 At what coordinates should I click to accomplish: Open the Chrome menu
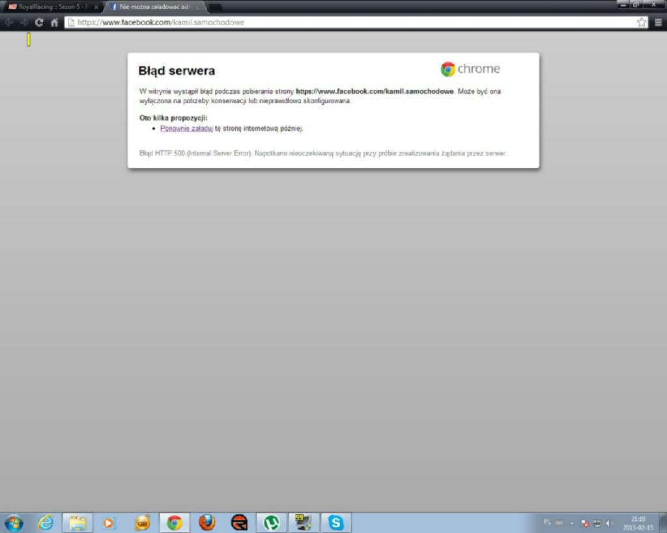(658, 22)
